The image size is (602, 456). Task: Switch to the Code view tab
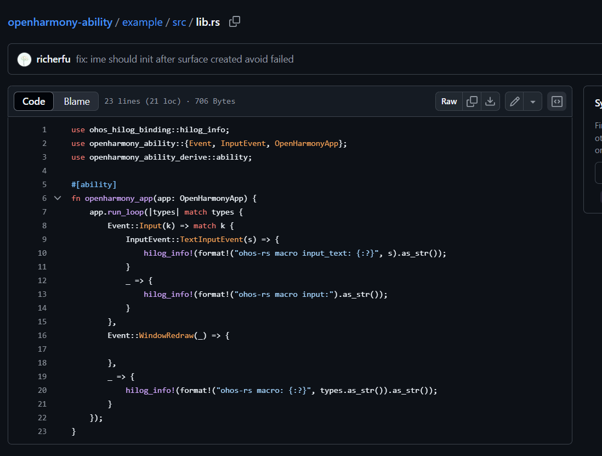pyautogui.click(x=34, y=102)
